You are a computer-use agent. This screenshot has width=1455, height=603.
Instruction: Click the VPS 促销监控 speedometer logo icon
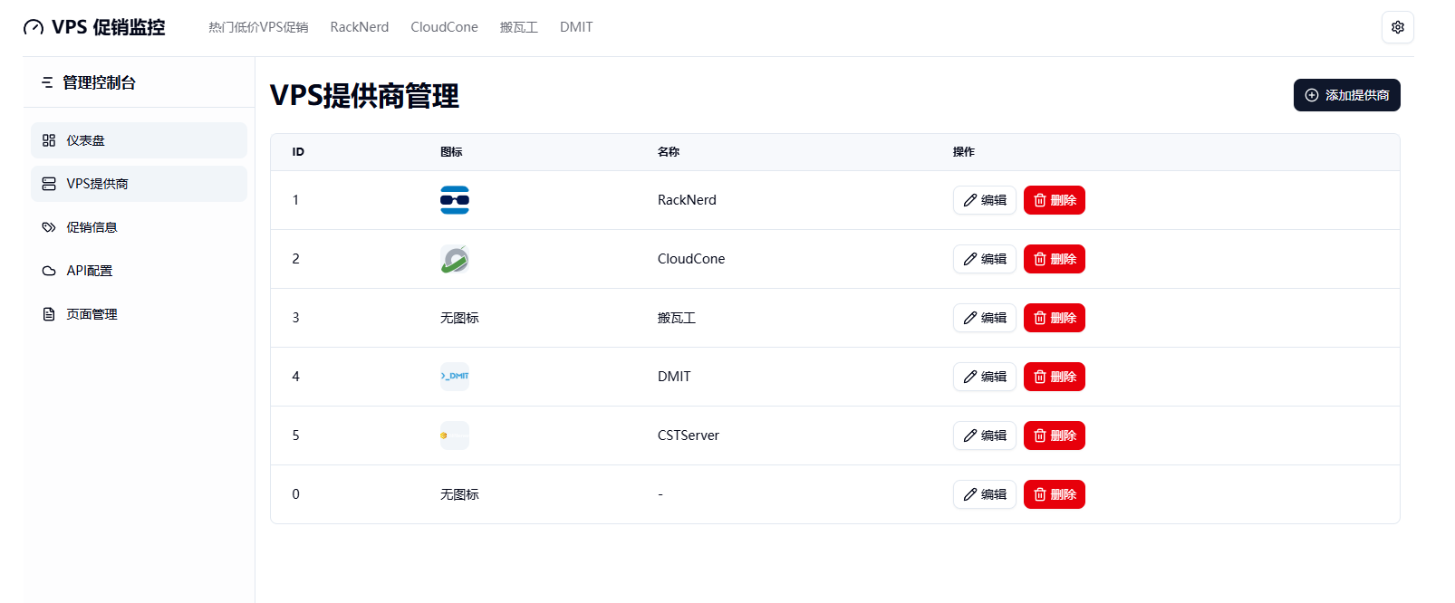pyautogui.click(x=34, y=27)
